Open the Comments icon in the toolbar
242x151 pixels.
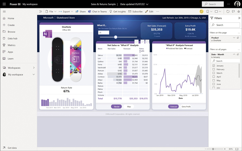233,11
